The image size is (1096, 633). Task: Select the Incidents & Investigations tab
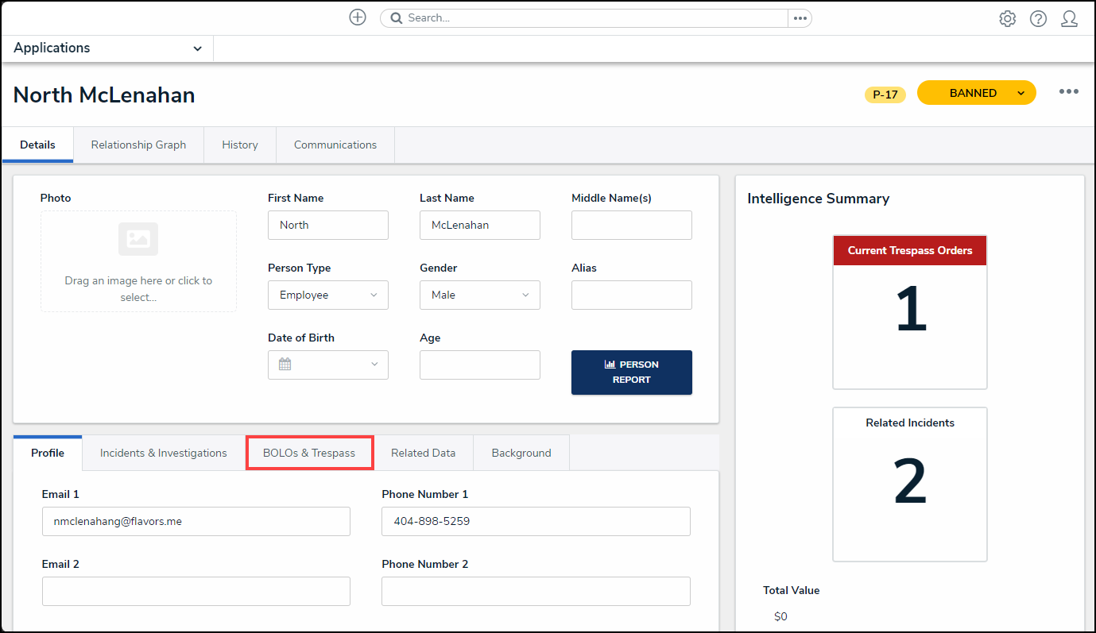coord(164,453)
